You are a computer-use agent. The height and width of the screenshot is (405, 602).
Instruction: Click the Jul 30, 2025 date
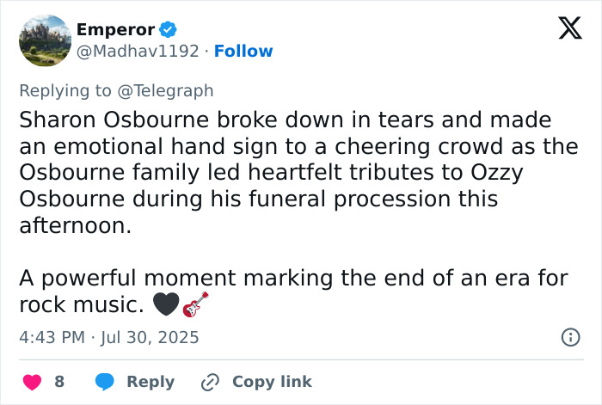coord(149,337)
